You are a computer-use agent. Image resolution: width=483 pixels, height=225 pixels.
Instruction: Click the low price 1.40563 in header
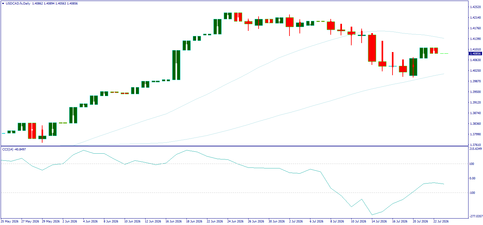[61, 3]
